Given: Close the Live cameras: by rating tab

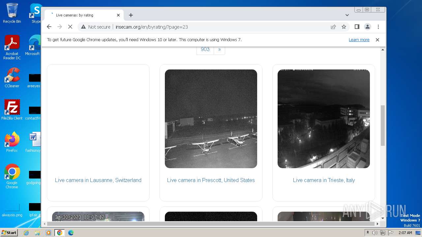Looking at the screenshot, I should (x=118, y=15).
